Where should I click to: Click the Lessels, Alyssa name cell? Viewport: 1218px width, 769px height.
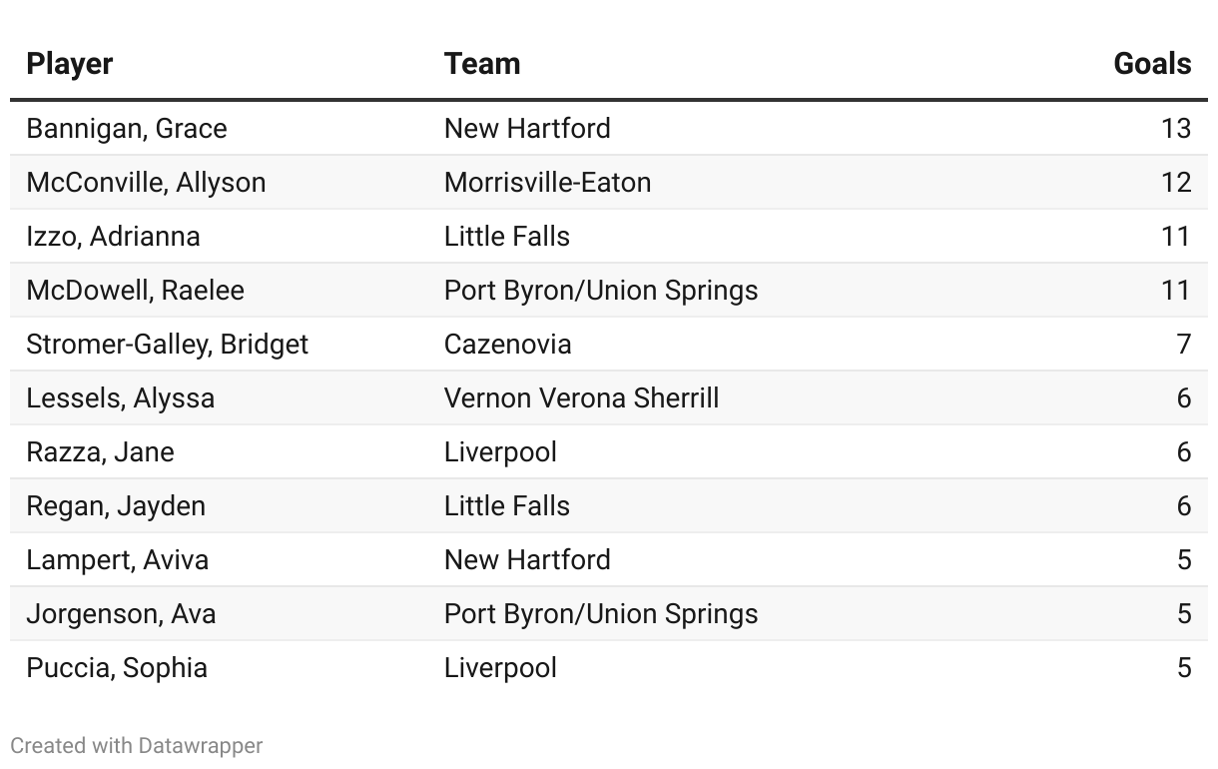pyautogui.click(x=120, y=398)
